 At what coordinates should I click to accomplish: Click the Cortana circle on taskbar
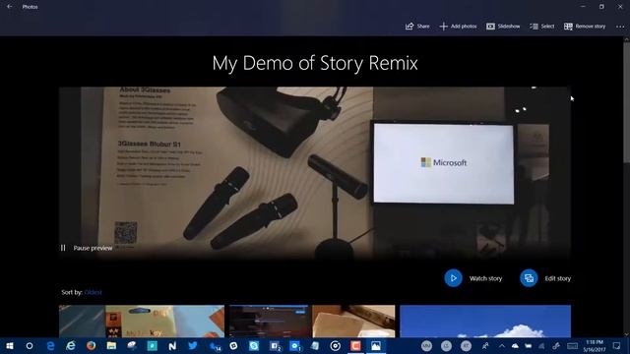click(30, 345)
